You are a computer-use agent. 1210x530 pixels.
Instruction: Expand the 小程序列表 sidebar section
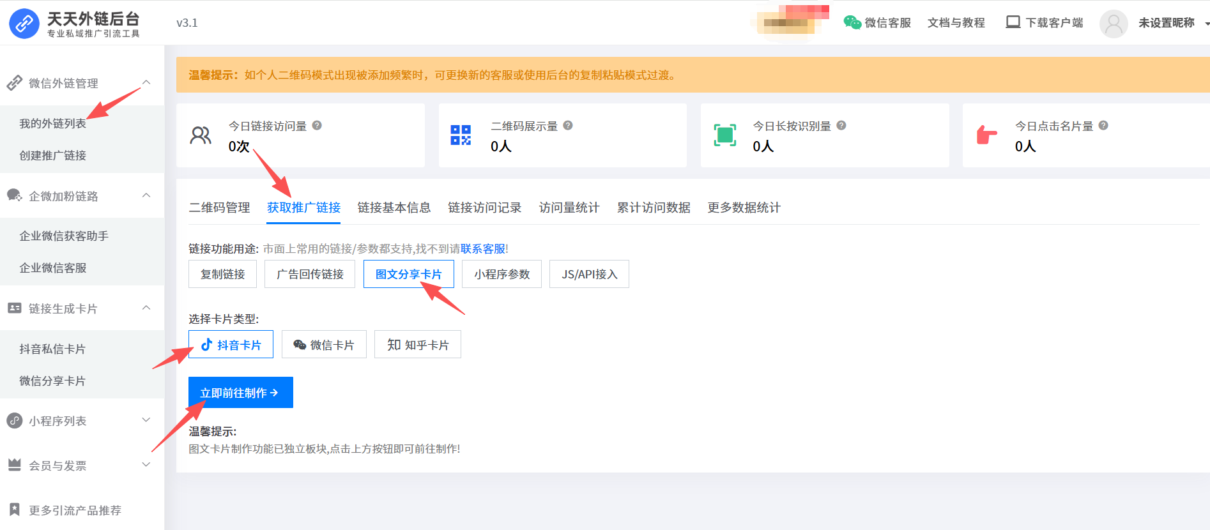click(x=146, y=420)
